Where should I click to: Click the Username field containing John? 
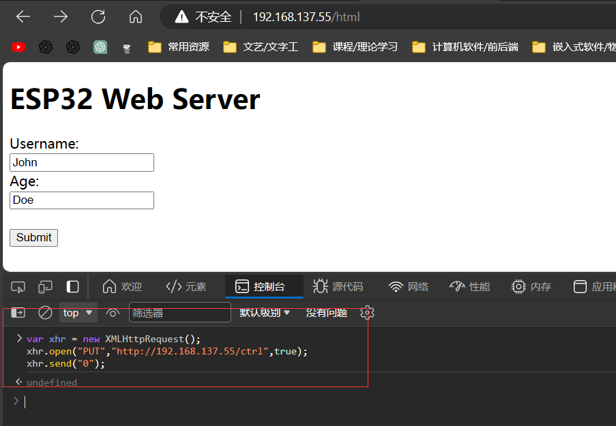[82, 162]
